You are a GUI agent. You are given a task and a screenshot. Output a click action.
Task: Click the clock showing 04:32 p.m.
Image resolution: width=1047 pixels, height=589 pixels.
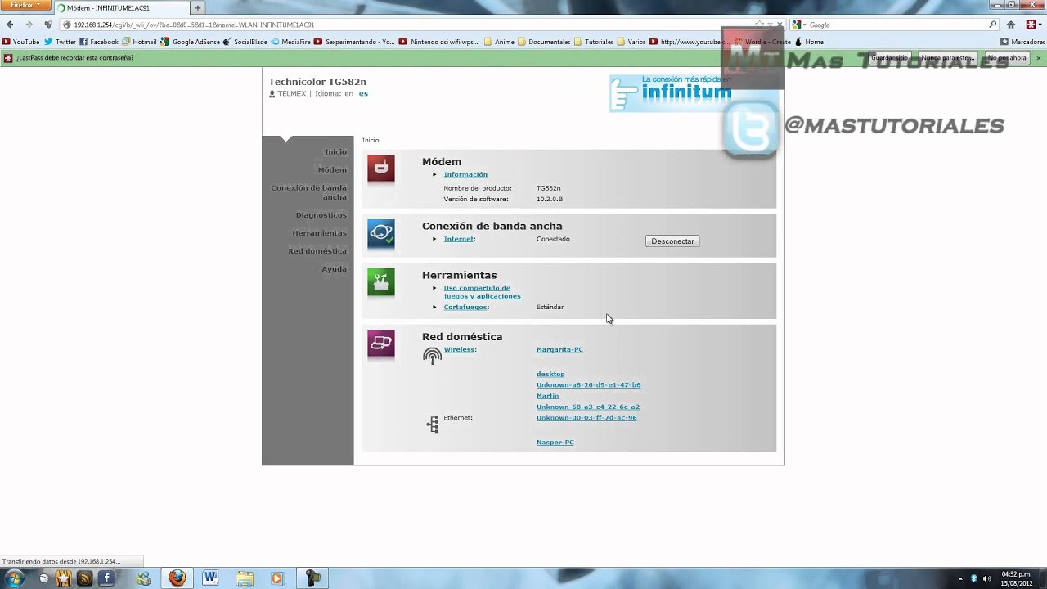click(1015, 574)
